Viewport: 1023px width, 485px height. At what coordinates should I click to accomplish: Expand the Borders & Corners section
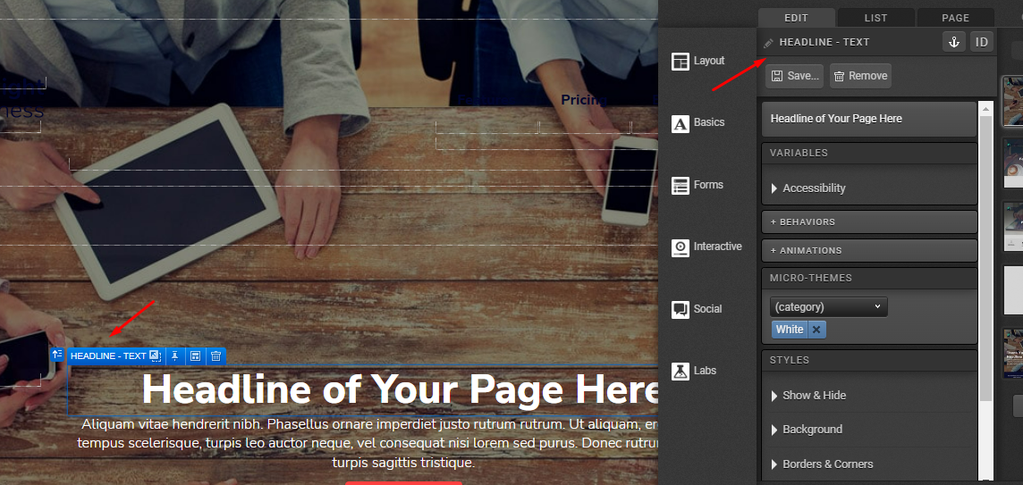tap(870, 464)
